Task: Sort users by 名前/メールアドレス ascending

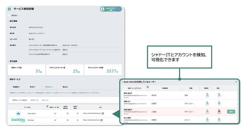Action: click(x=148, y=87)
